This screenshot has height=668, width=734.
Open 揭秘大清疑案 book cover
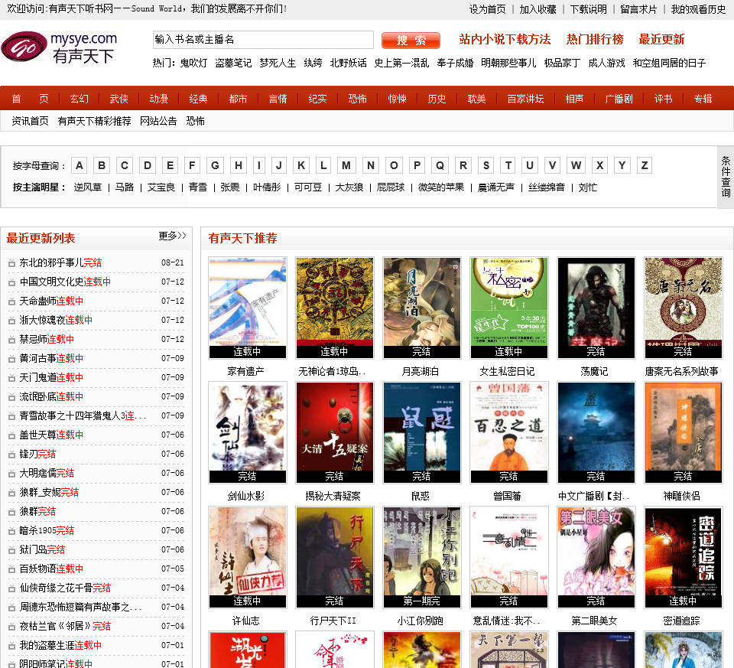point(335,432)
